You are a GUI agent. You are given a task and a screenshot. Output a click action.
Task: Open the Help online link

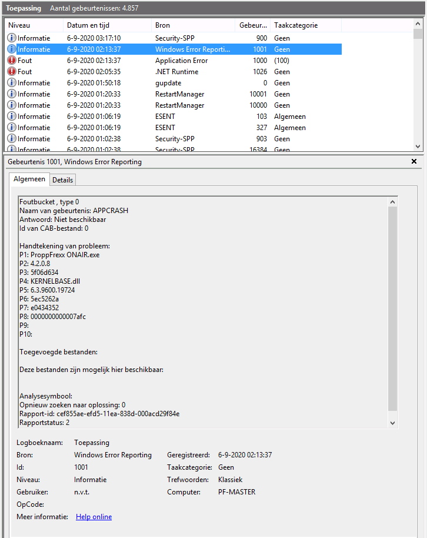94,517
